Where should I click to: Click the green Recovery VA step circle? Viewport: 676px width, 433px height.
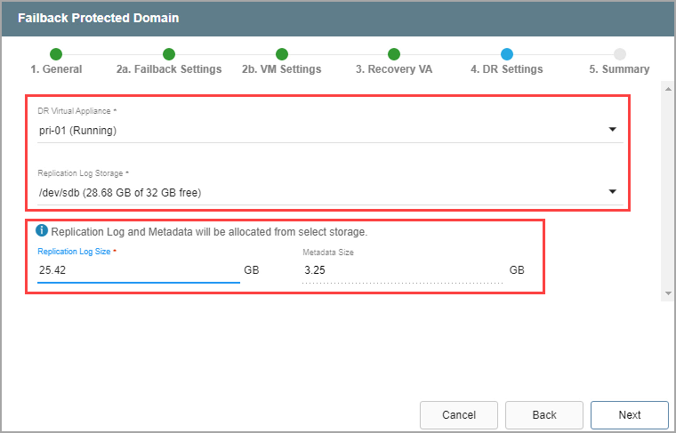[394, 54]
